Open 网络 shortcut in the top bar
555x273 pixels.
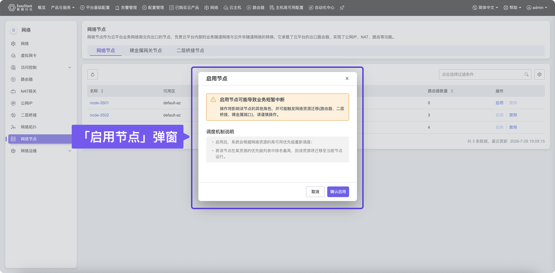point(211,8)
